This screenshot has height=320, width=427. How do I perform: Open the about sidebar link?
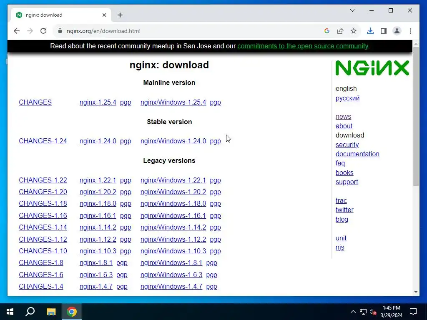tap(344, 126)
